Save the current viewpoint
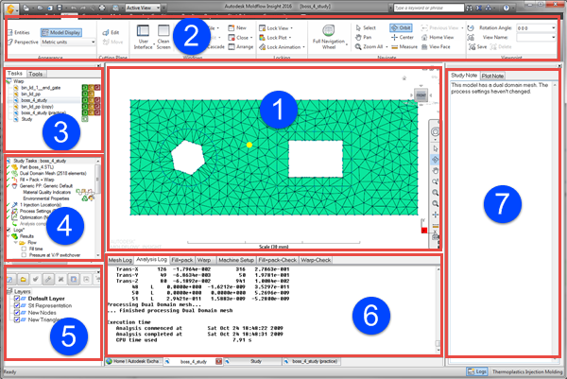 coord(477,46)
